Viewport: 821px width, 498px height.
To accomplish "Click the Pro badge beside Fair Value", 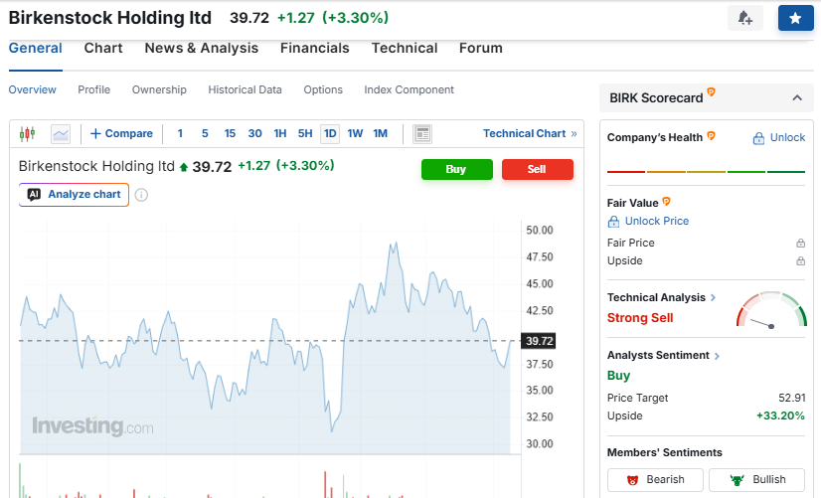I will coord(667,201).
